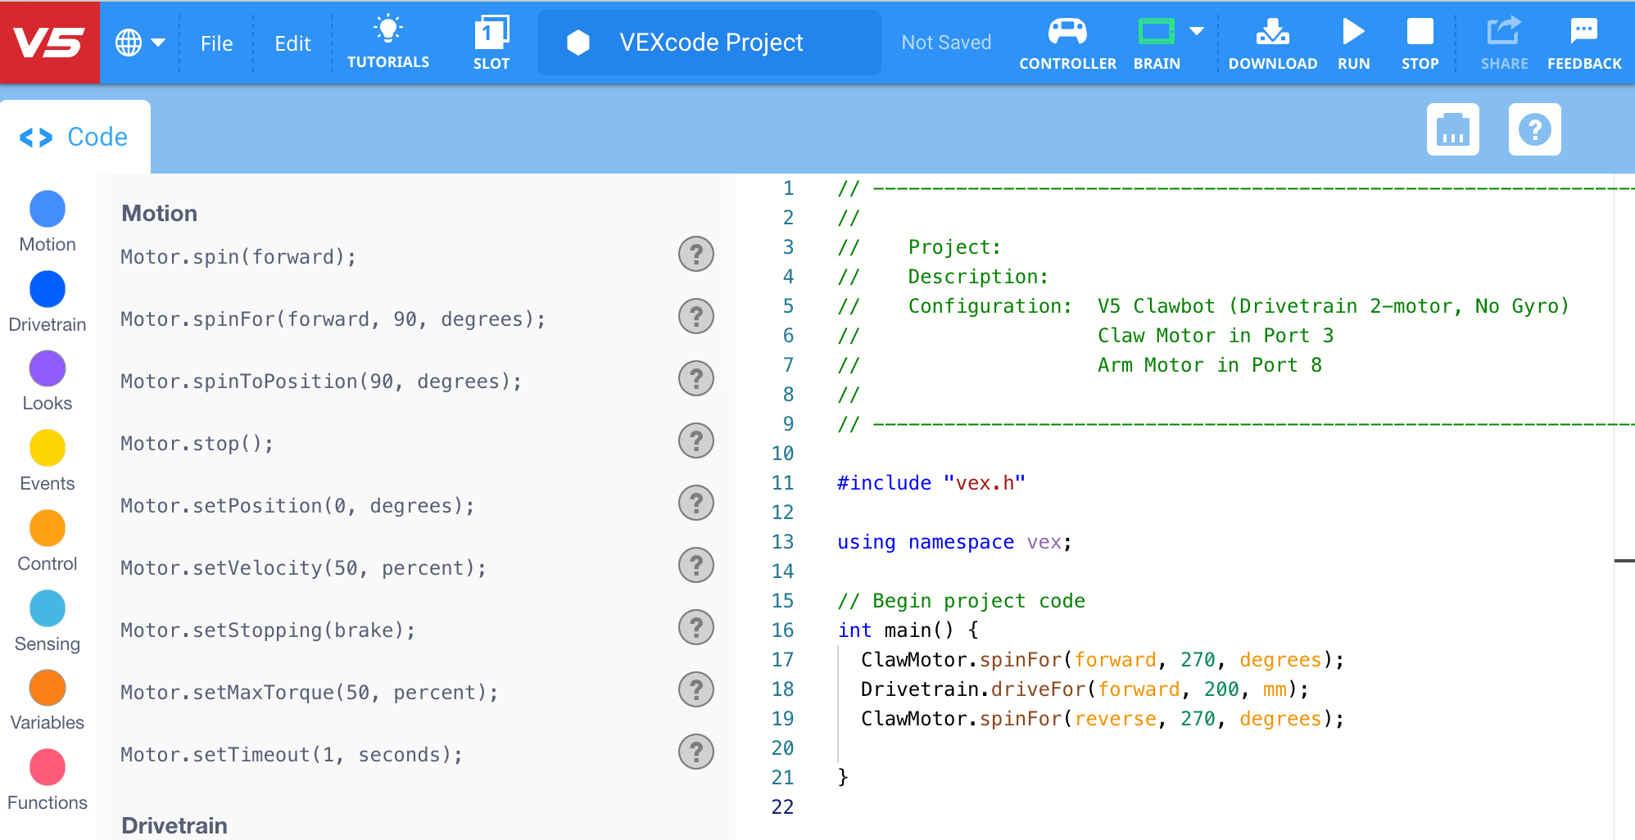The width and height of the screenshot is (1635, 840).
Task: Run the program
Action: point(1352,42)
